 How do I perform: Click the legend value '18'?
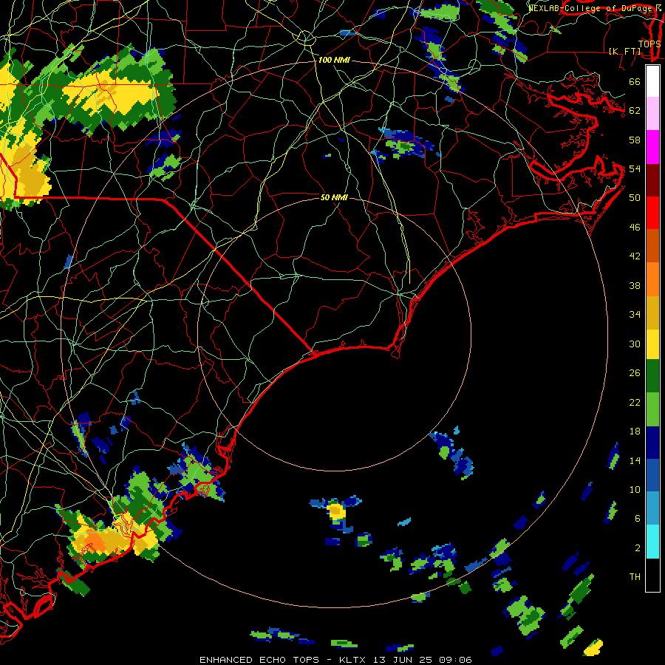635,432
